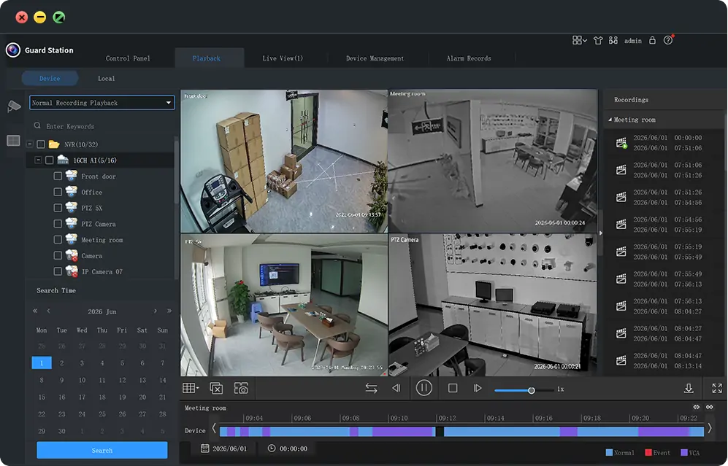Check the PTZ 5X camera checkbox
The height and width of the screenshot is (466, 728).
tap(58, 208)
